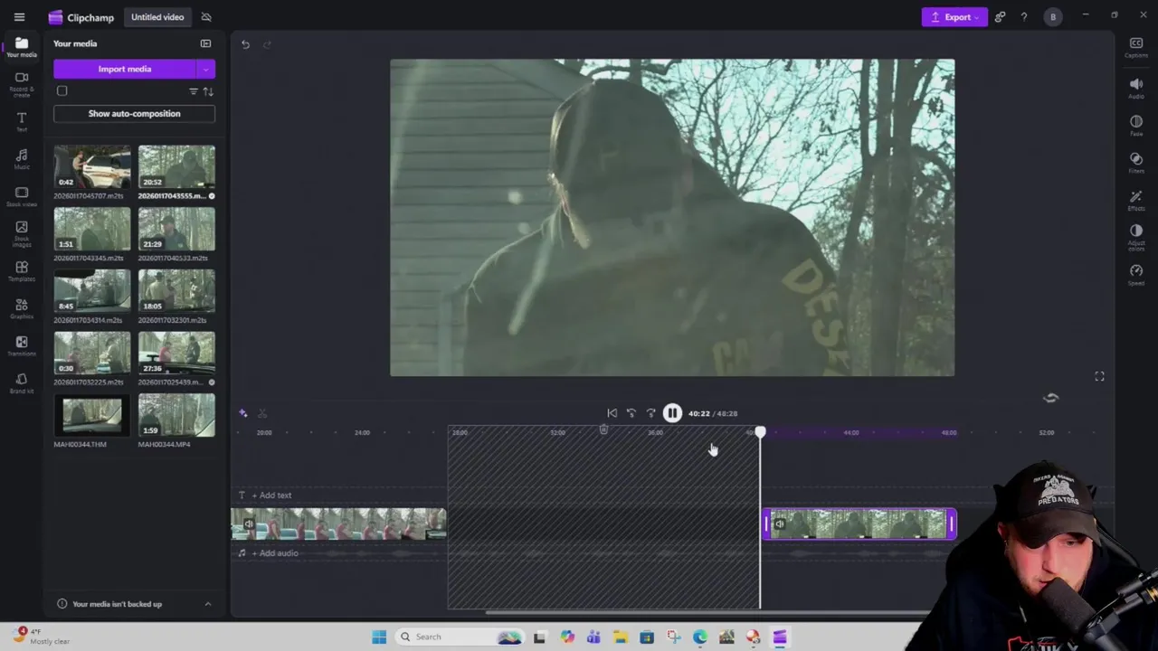
Task: Click the timeline playhead marker
Action: (x=760, y=433)
